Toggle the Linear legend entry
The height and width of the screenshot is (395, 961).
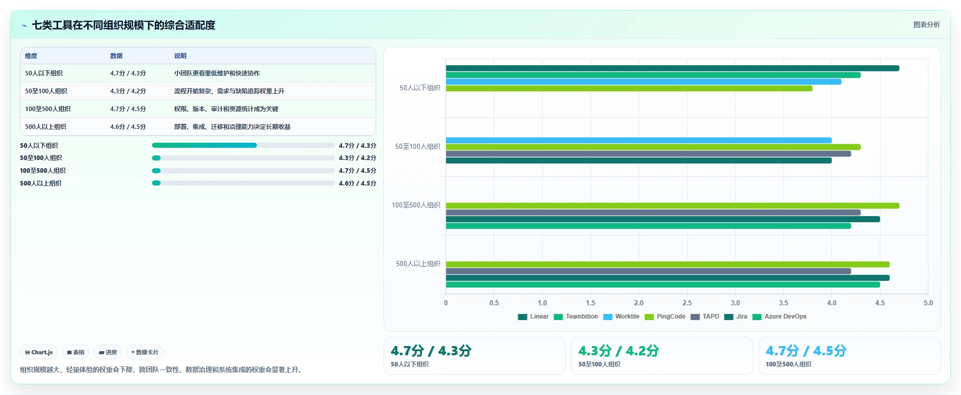click(x=533, y=317)
